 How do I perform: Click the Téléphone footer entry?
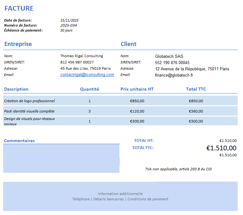(x=81, y=199)
